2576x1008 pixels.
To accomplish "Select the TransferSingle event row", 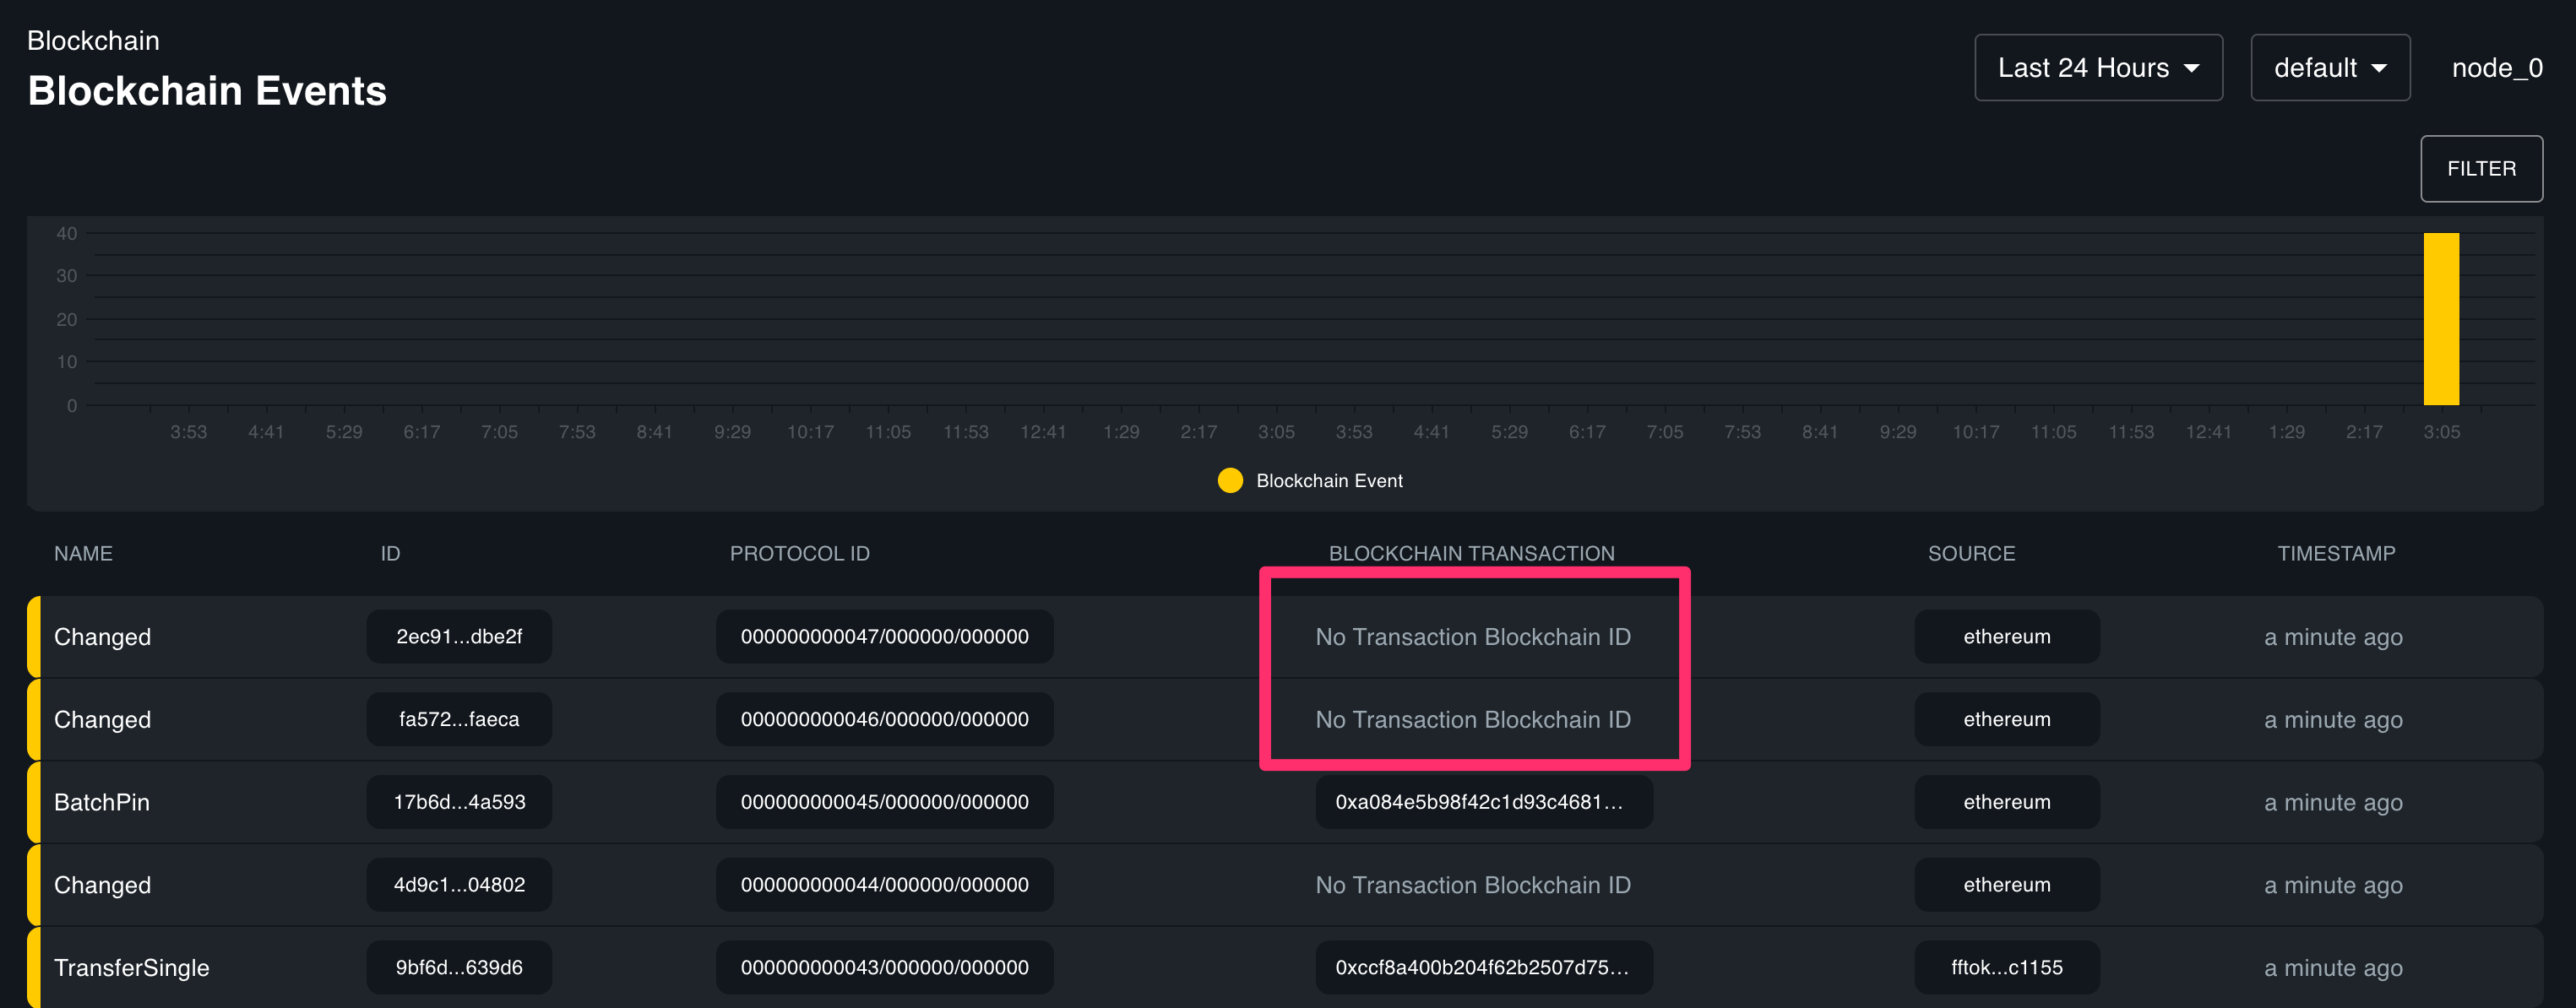I will pos(131,967).
